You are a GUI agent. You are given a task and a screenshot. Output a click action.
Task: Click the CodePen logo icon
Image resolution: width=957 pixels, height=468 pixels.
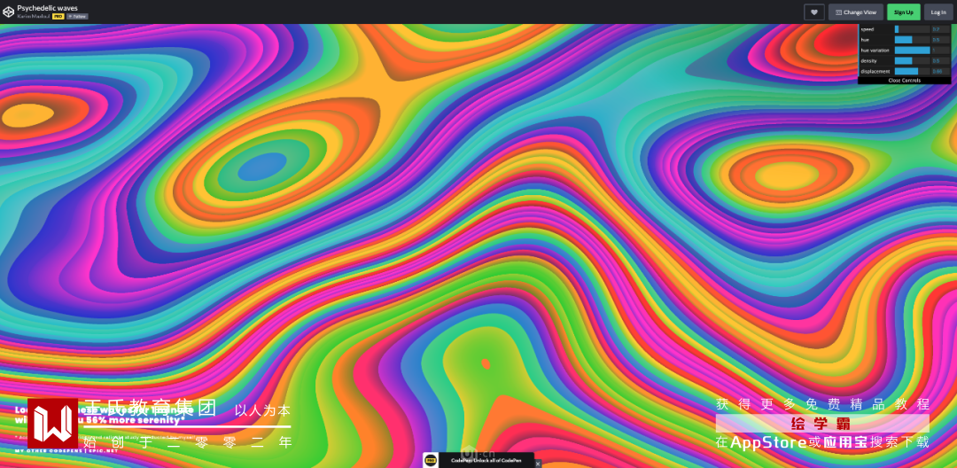pos(9,12)
